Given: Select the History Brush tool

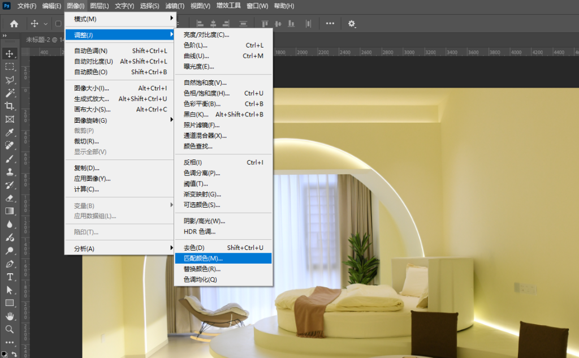Looking at the screenshot, I should pyautogui.click(x=10, y=185).
